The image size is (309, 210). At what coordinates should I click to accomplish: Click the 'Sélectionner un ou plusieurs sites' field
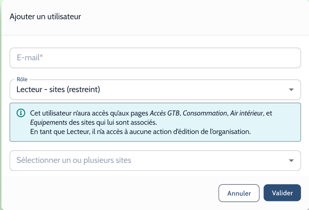(x=155, y=161)
